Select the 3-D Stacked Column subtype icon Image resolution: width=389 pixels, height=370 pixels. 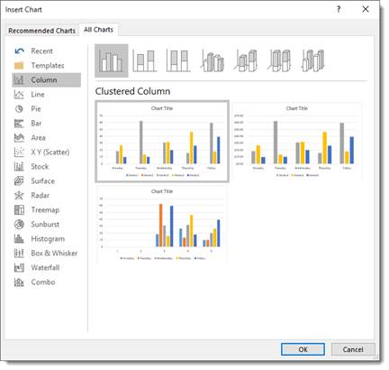pyautogui.click(x=246, y=60)
